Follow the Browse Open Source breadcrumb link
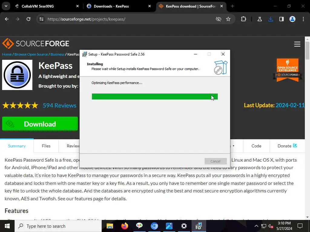 [31, 54]
